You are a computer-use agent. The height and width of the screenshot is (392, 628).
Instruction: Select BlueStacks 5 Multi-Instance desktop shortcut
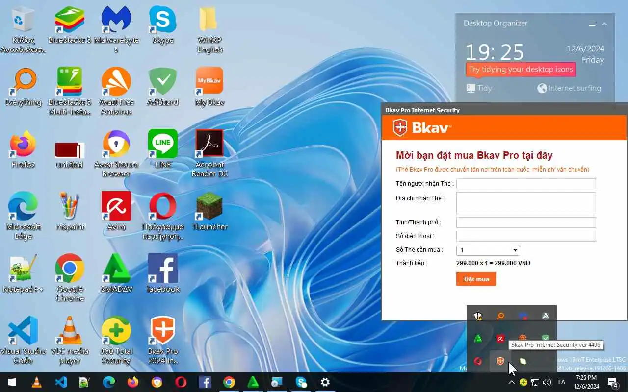(x=70, y=92)
